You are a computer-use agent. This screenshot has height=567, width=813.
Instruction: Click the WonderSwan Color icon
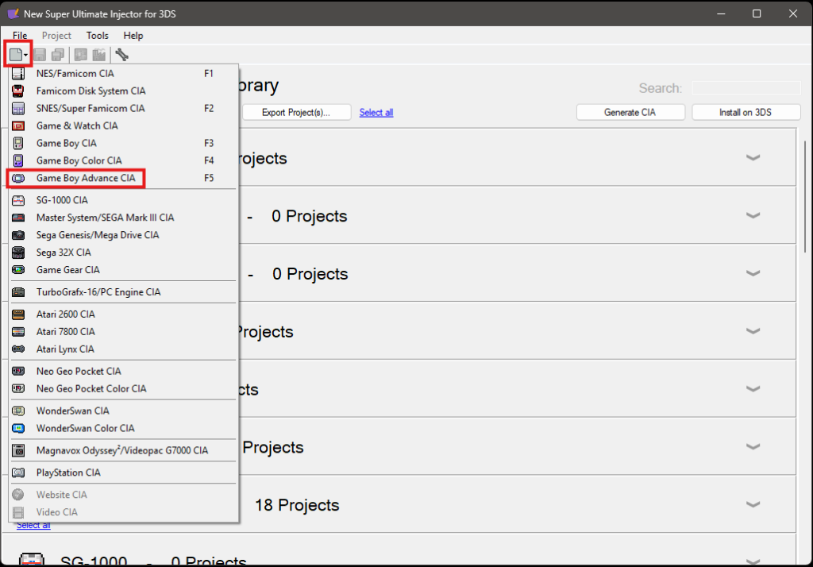[18, 429]
